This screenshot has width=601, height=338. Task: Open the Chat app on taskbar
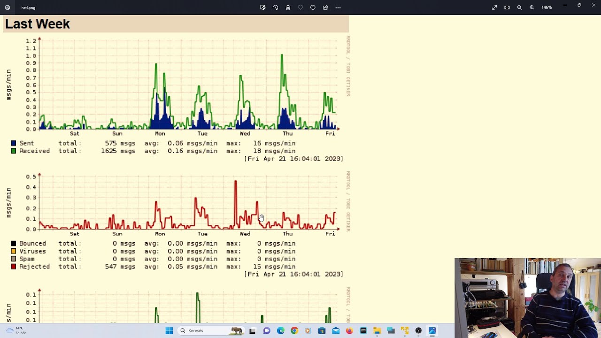point(267,330)
